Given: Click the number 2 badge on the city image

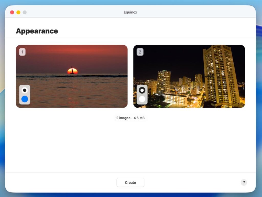Looking at the screenshot, I should tap(140, 52).
